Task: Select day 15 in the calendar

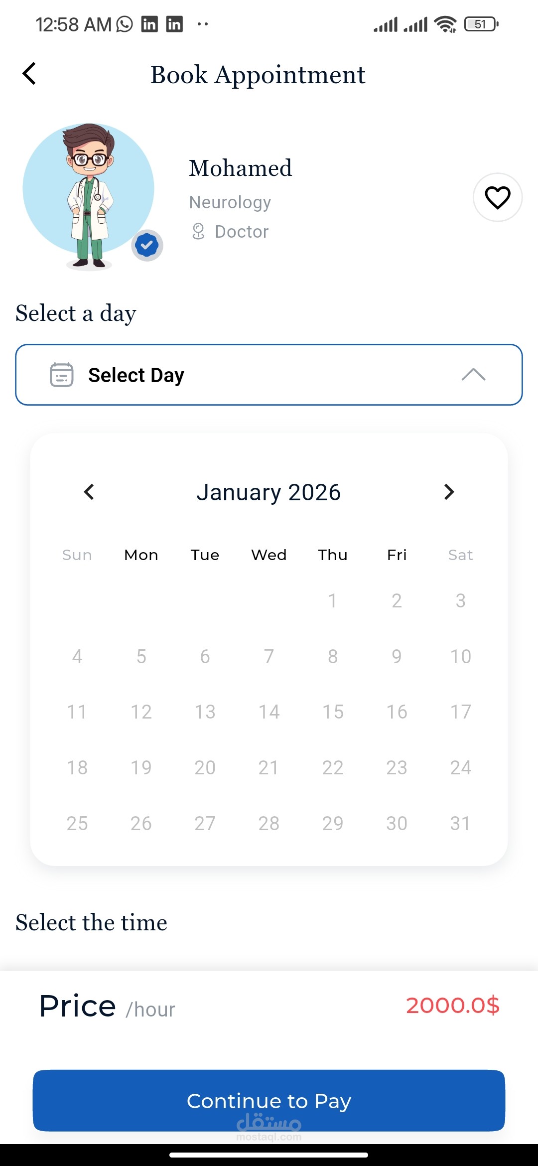Action: click(x=333, y=712)
